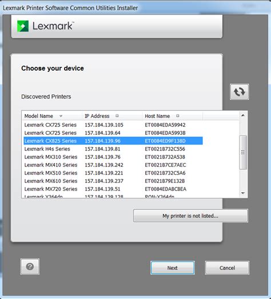
Task: Select the Lexmark CX825 Series row
Action: 113,141
